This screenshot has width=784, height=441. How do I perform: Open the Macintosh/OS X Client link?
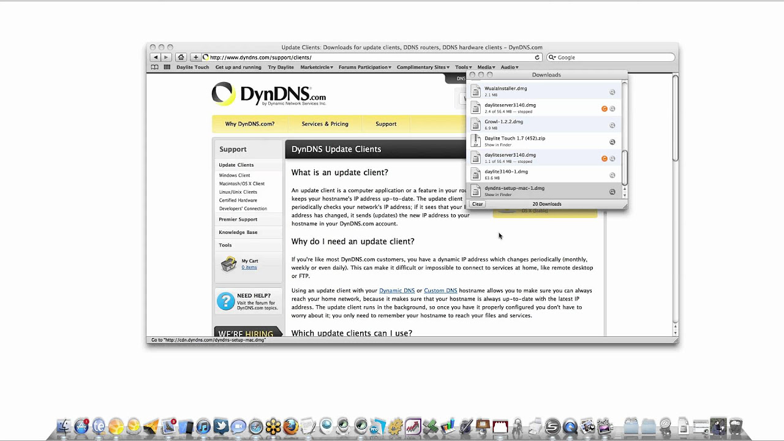pos(242,184)
